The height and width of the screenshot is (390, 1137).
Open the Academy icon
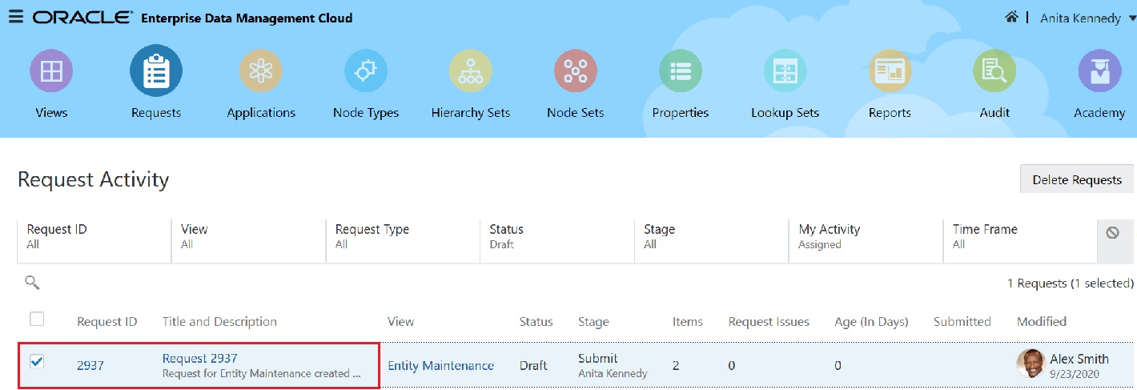1099,71
